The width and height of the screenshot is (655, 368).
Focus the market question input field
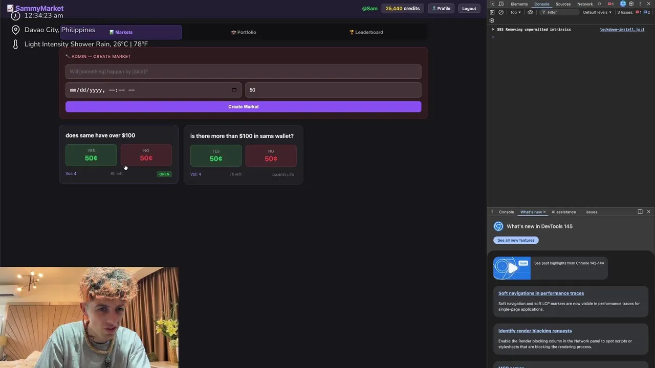(x=244, y=72)
